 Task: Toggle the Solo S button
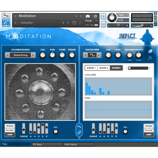pos(103,16)
